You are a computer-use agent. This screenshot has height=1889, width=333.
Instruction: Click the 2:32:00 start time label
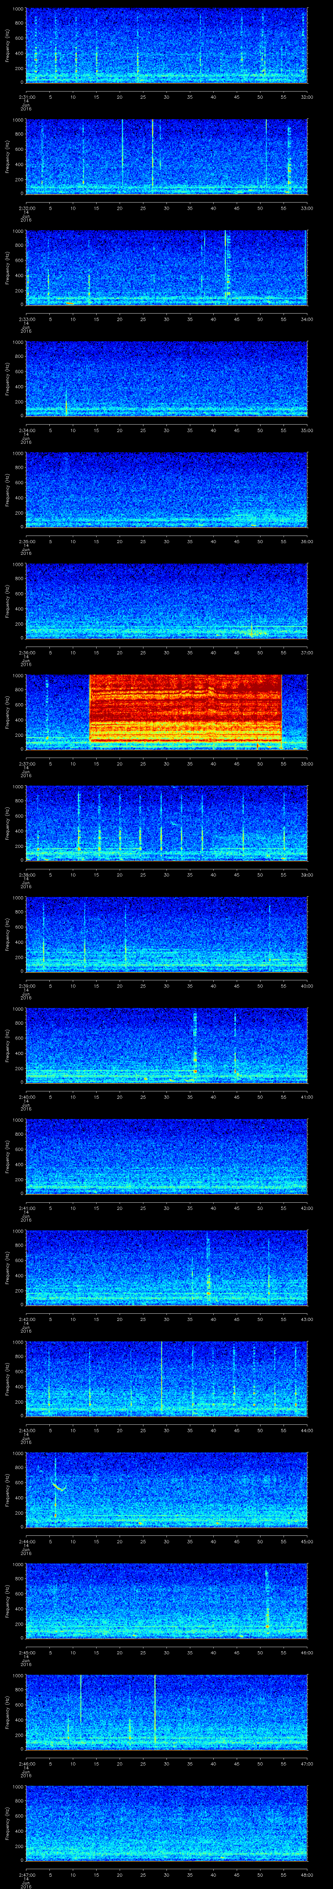coord(26,208)
